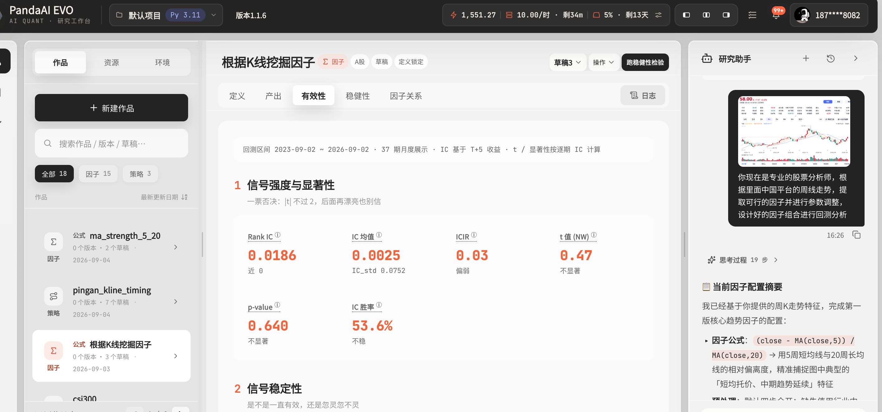Viewport: 882px width, 412px height.
Task: Click the left panel vertical scrollbar
Action: (x=202, y=245)
